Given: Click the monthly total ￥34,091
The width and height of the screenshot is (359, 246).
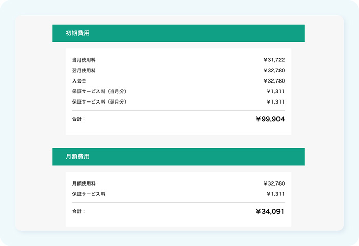Looking at the screenshot, I should coord(270,211).
